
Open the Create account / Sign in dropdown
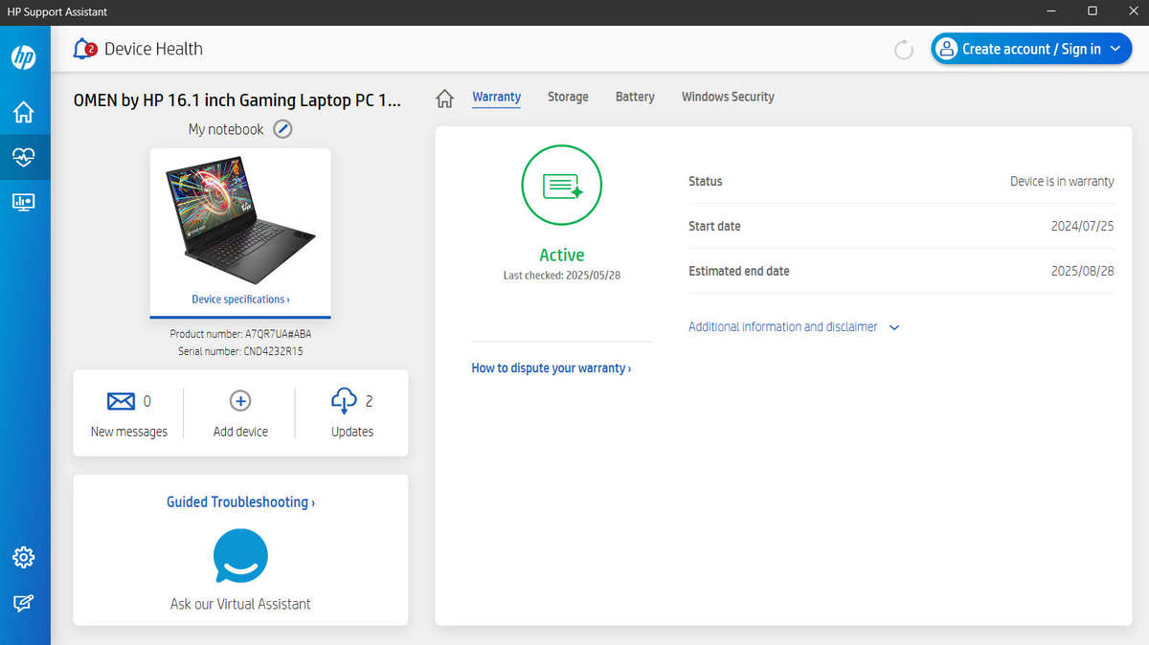click(1031, 49)
